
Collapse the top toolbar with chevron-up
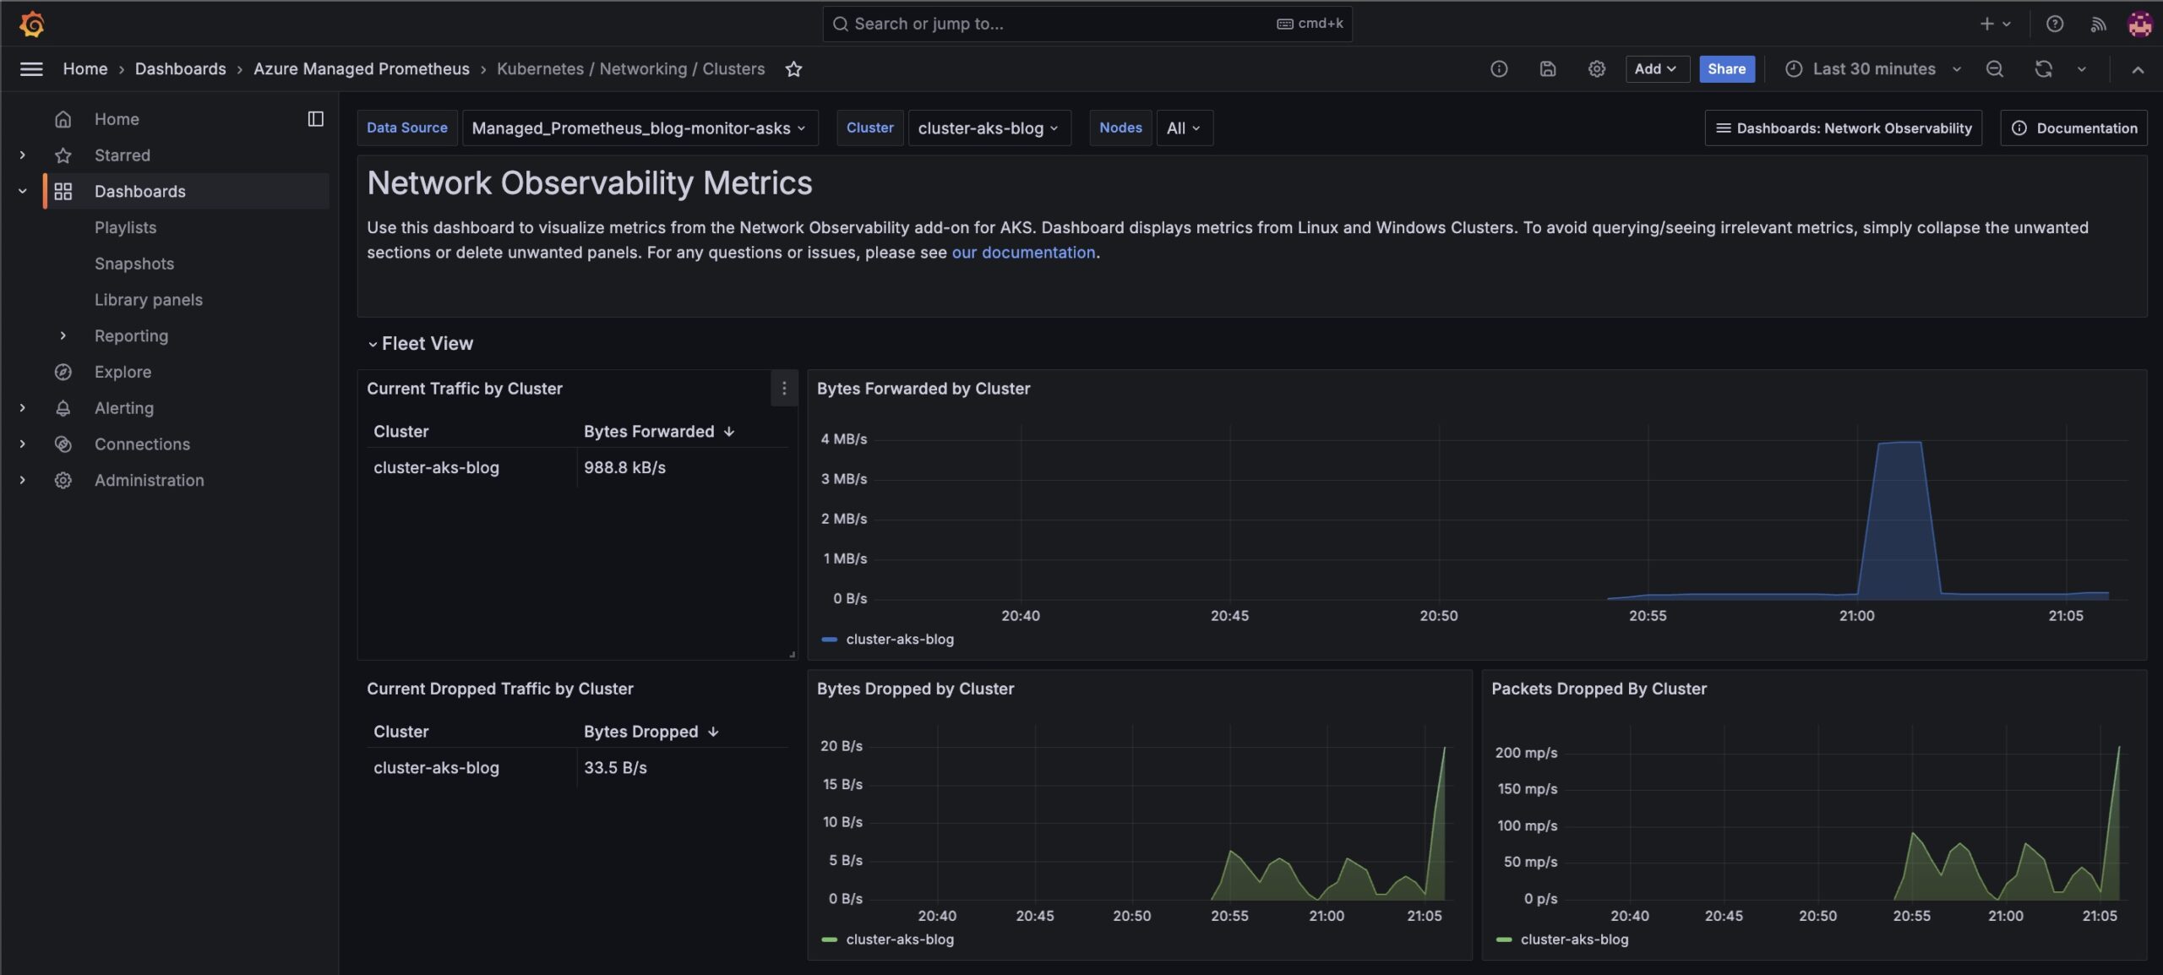[2137, 69]
